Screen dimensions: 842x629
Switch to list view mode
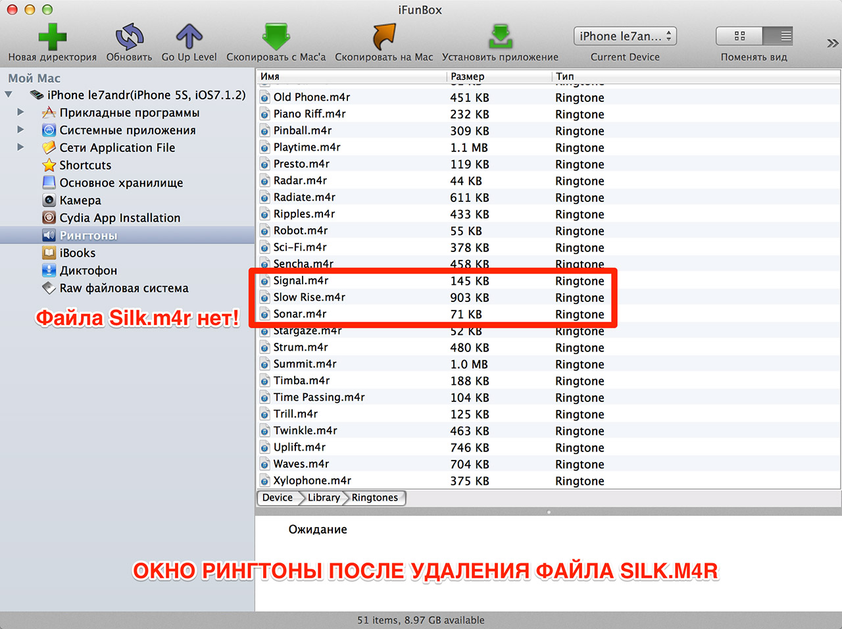point(778,36)
